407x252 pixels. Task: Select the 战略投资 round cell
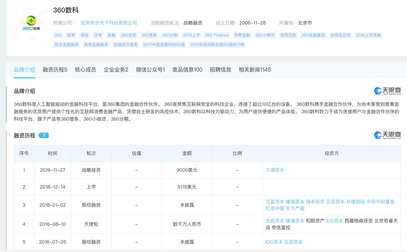pos(91,170)
